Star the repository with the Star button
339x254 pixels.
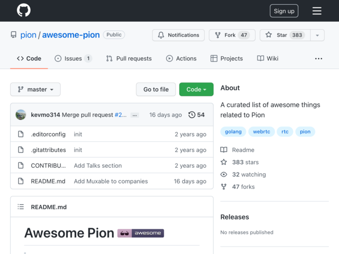click(x=285, y=35)
